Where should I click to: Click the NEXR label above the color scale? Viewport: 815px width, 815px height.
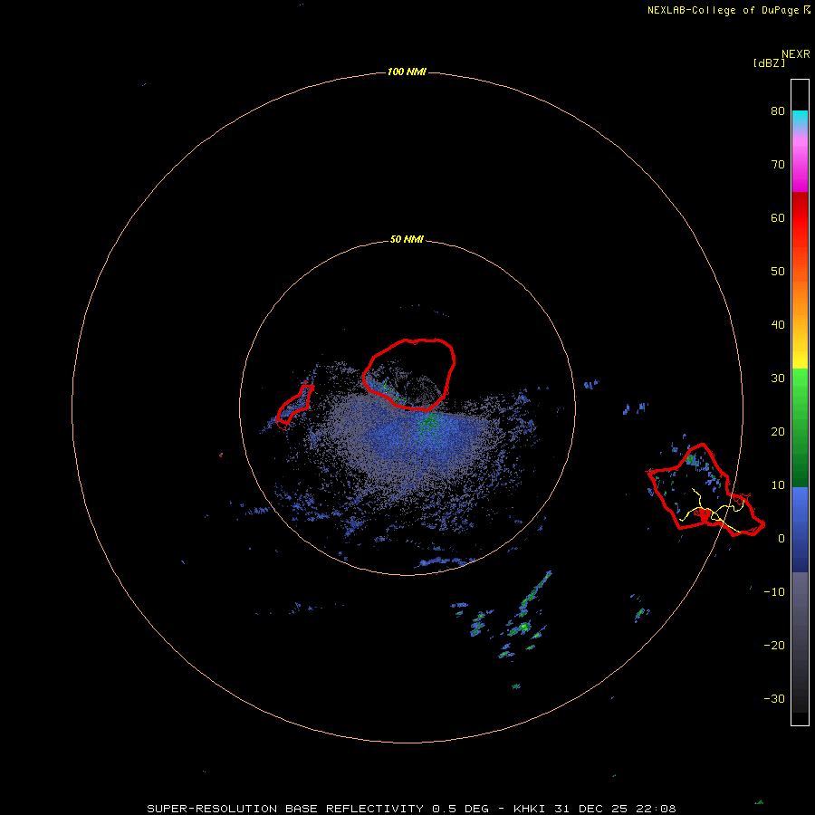(795, 54)
